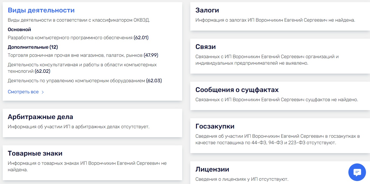Click the Арбитражные дела card heading
The image size is (370, 184).
(40, 117)
